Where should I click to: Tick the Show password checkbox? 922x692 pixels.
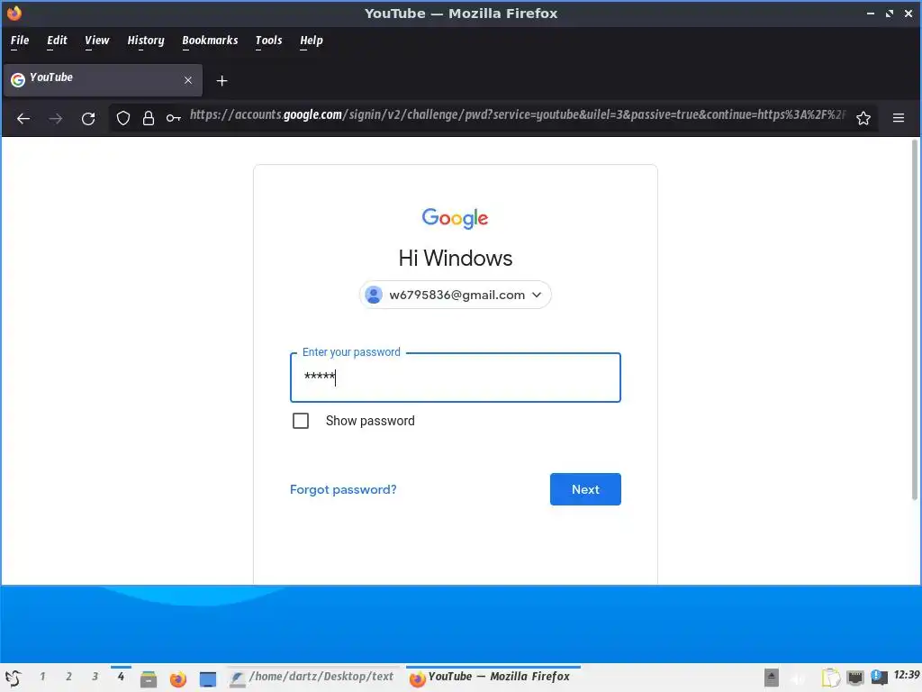tap(301, 421)
